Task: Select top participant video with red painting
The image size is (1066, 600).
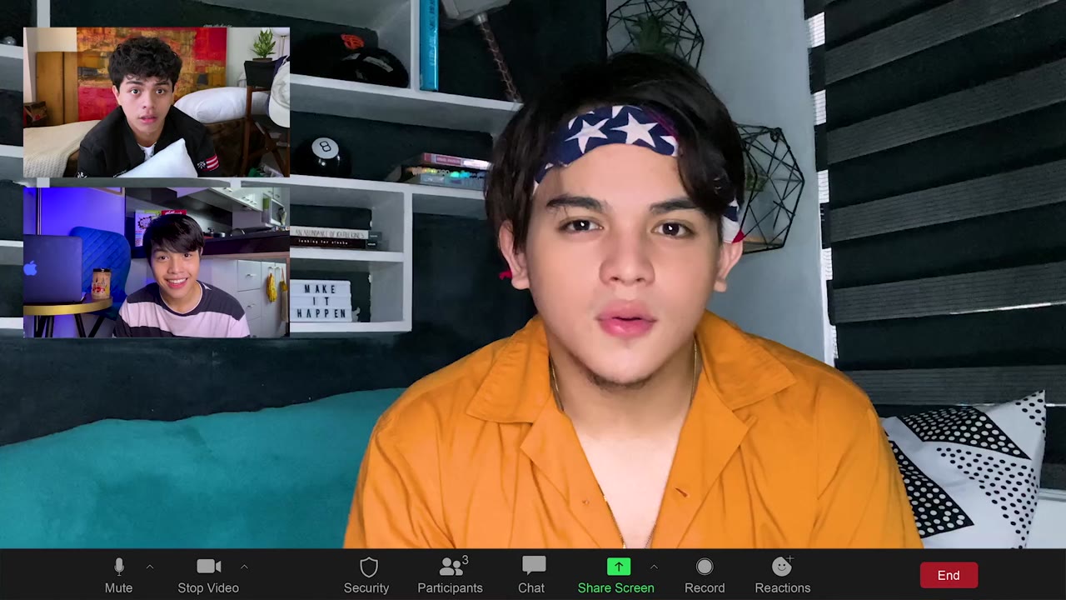Action: [x=157, y=102]
